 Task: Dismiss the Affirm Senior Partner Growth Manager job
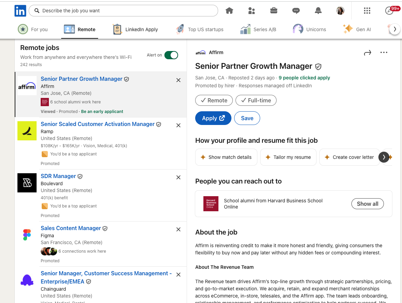(178, 80)
